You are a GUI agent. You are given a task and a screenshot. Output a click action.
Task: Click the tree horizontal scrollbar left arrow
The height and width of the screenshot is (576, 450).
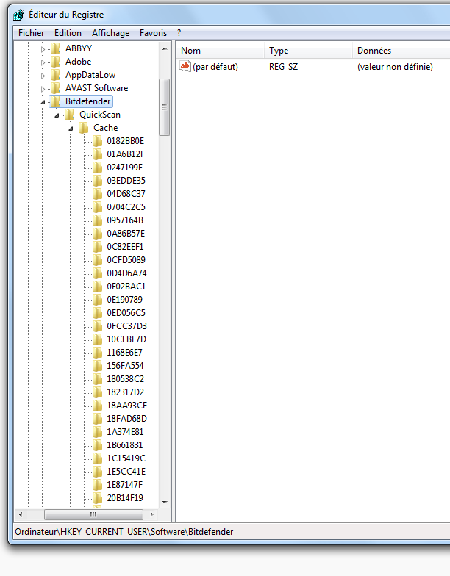point(21,514)
